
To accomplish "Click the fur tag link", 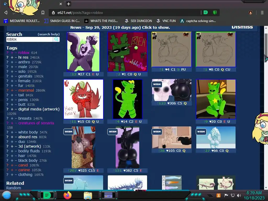I will [21, 86].
